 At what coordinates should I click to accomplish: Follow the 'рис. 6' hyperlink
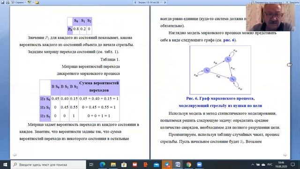point(229,40)
